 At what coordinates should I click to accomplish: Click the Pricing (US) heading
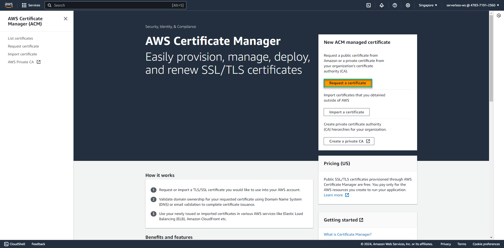pos(337,163)
